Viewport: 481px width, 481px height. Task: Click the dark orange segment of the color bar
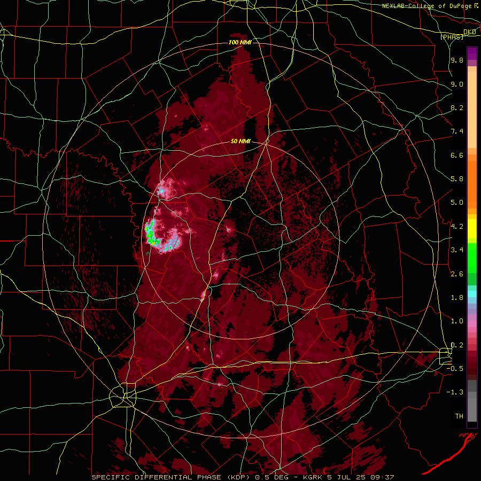click(472, 184)
